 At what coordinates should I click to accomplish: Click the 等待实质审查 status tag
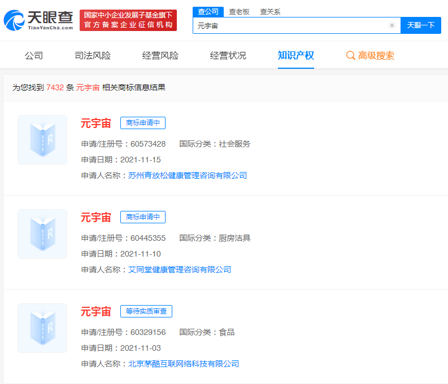point(146,311)
